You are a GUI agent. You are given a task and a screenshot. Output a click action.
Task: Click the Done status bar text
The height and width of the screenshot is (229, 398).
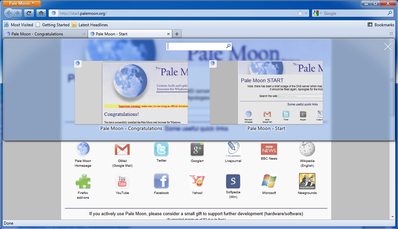[x=9, y=223]
